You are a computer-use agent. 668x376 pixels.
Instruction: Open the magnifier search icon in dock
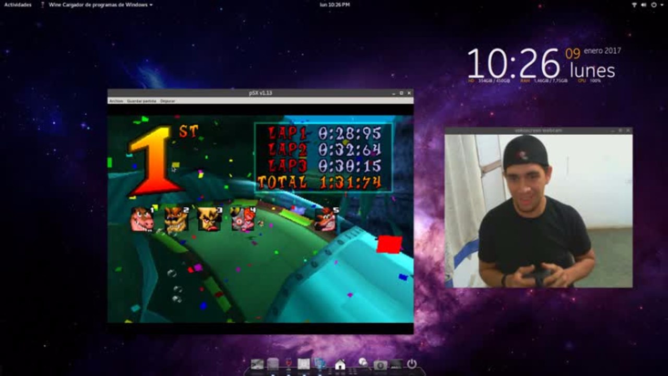coord(363,363)
